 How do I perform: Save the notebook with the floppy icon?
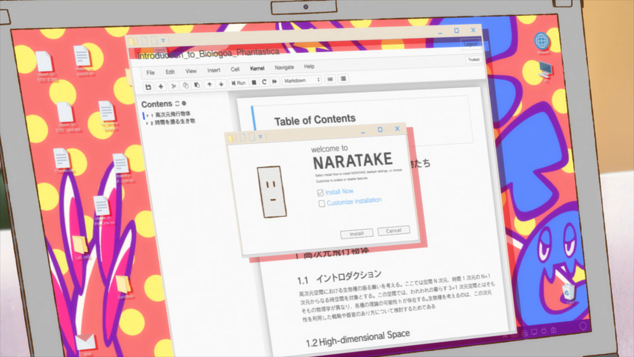pos(148,87)
